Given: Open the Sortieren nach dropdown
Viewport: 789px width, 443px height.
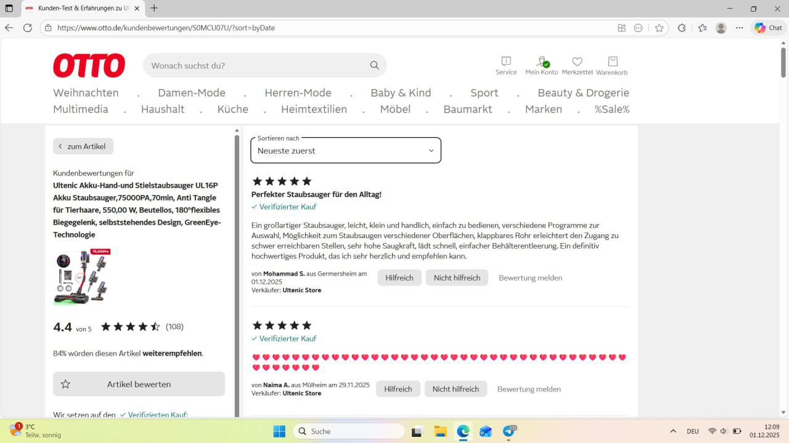Looking at the screenshot, I should click(346, 150).
